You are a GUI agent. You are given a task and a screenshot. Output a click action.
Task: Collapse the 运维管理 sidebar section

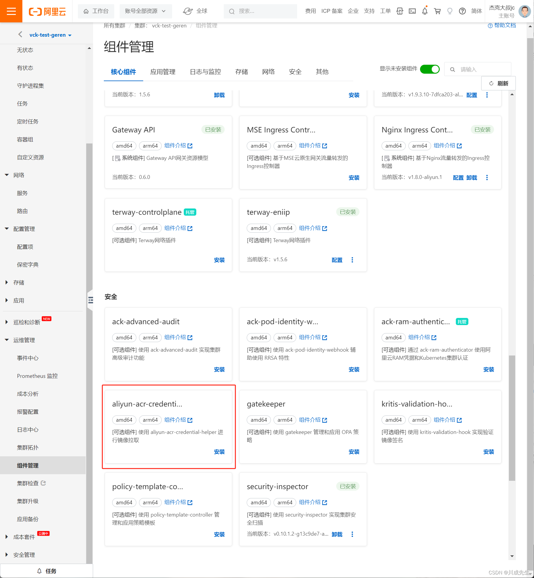pyautogui.click(x=7, y=340)
